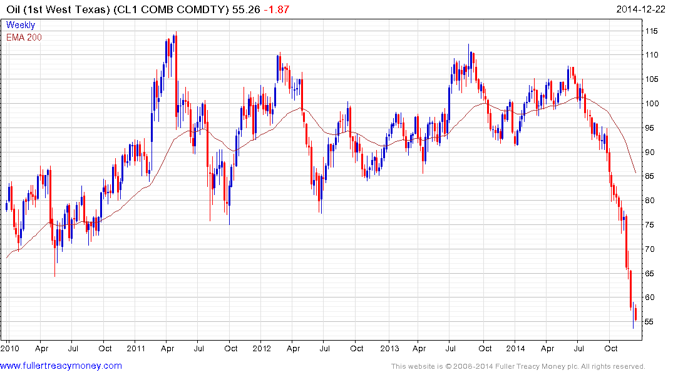Click the 55 price axis label
The height and width of the screenshot is (375, 673).
[x=649, y=322]
